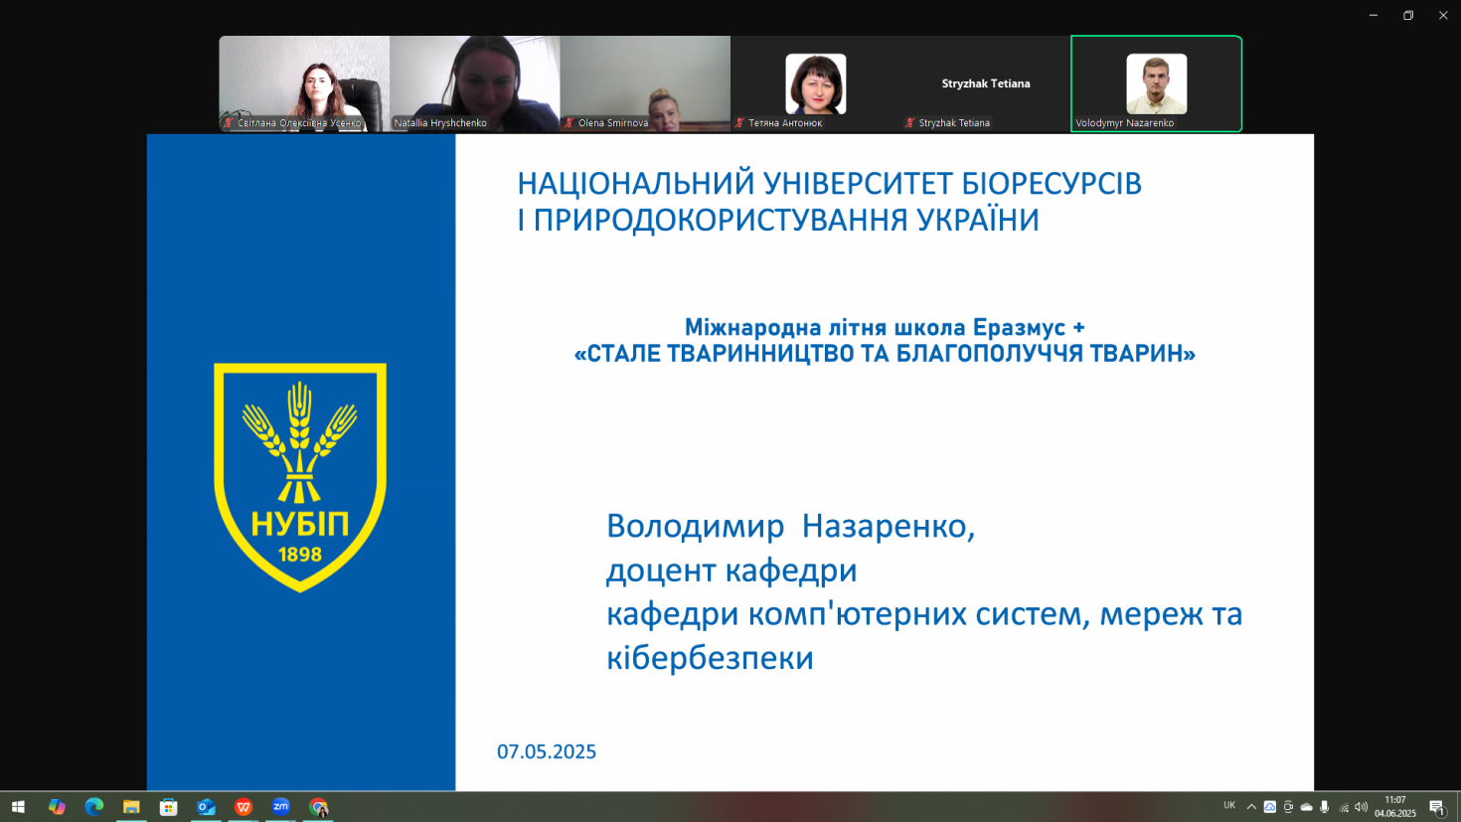Switch to WPS Office in the taskbar
Screen dimensions: 1461x822
[x=243, y=807]
